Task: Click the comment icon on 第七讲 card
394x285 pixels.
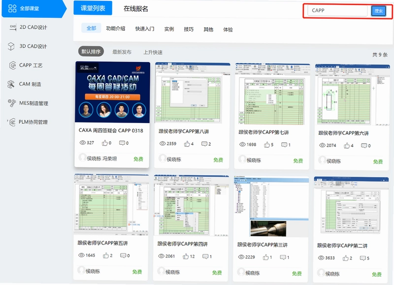Action: coord(284,145)
